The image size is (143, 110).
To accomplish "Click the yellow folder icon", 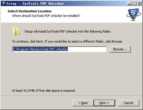I will [x=16, y=31].
